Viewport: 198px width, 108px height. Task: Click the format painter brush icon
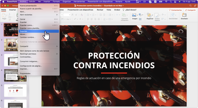click(x=9, y=20)
